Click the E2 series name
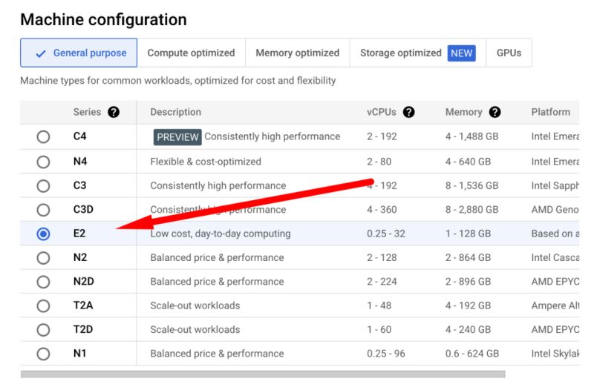Screen dimensions: 594x390 [79, 234]
